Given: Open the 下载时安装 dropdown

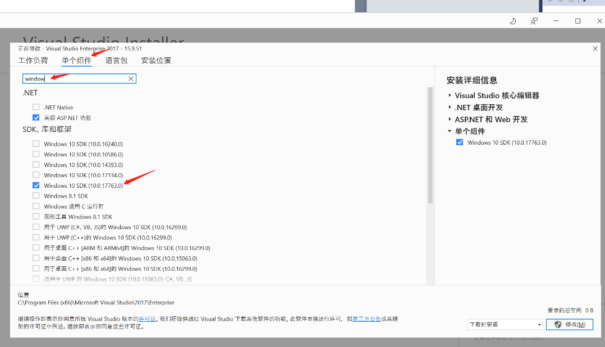Looking at the screenshot, I should (x=505, y=324).
